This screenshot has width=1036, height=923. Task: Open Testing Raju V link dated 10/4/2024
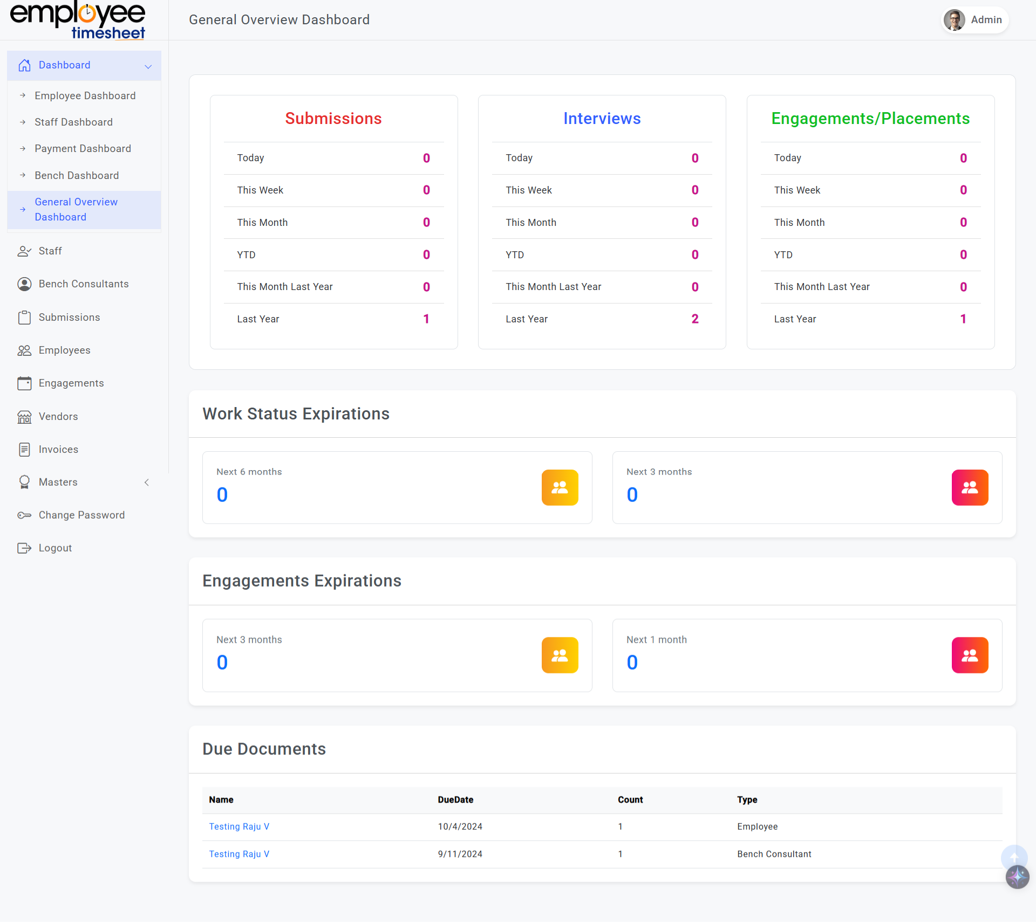click(239, 826)
